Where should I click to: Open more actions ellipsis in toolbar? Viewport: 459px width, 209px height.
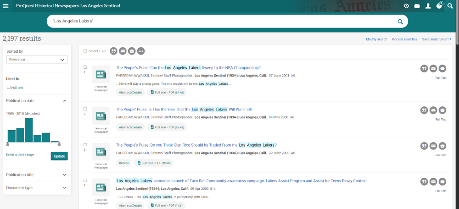pos(141,51)
